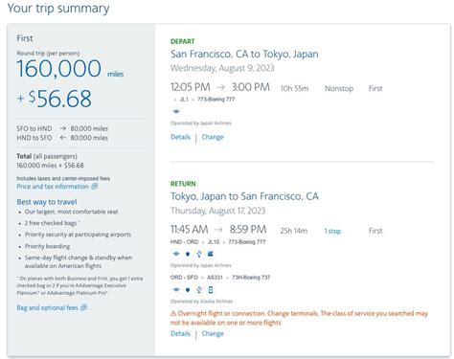This screenshot has height=359, width=454.
Task: Change the return Tokyo to San Francisco flight
Action: click(213, 333)
